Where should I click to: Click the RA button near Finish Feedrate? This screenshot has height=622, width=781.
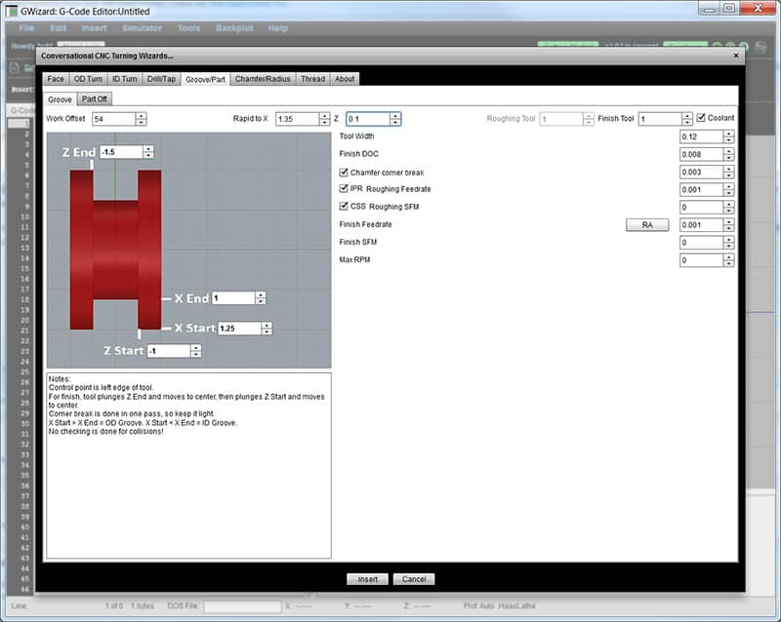649,224
